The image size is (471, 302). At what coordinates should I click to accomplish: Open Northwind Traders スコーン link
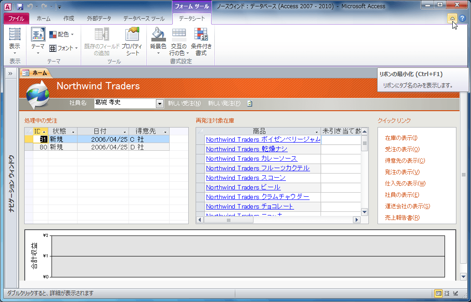246,178
